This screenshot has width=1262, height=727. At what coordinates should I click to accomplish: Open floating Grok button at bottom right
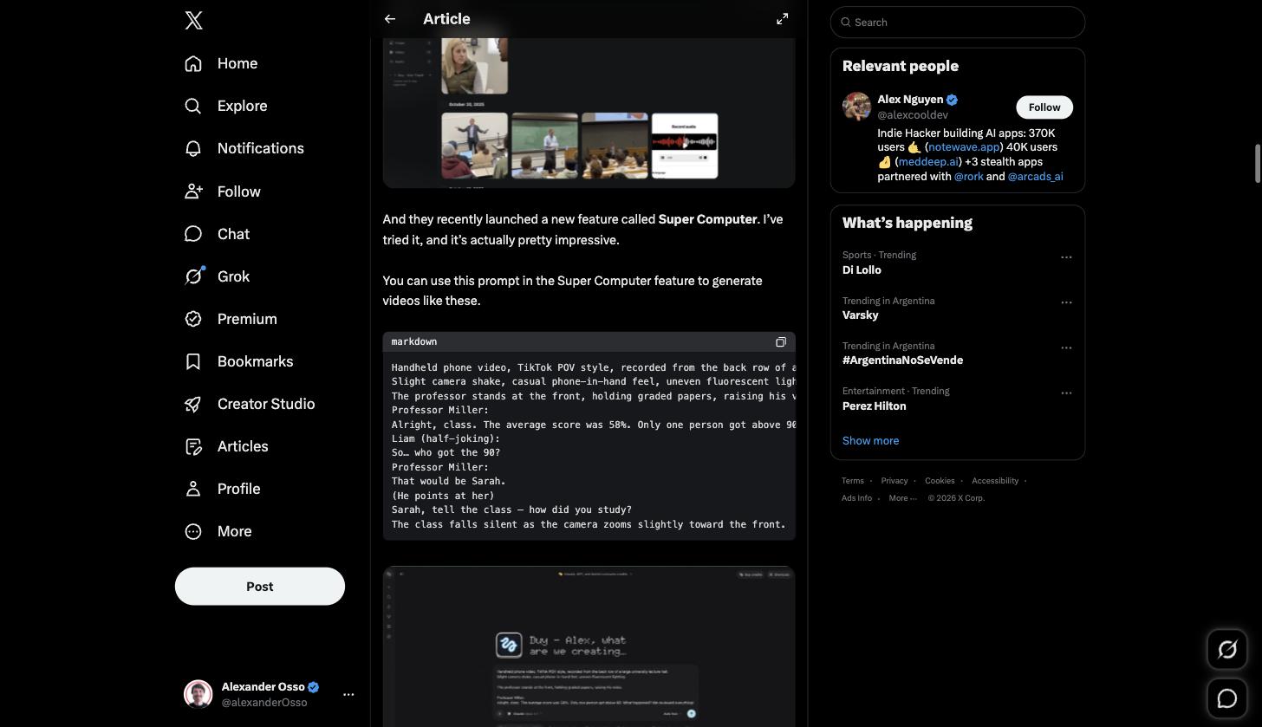[x=1227, y=650]
